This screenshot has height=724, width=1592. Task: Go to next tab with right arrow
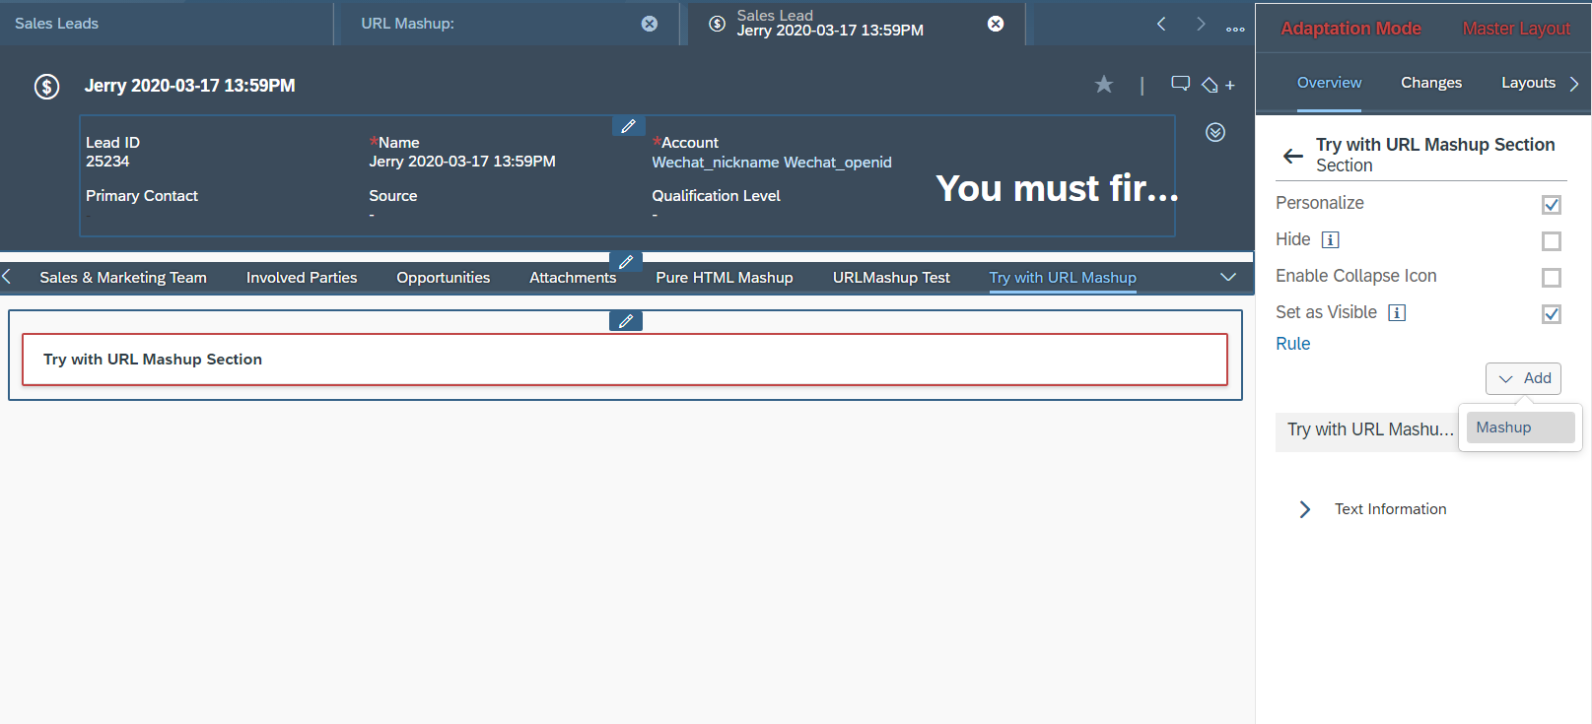point(1201,24)
